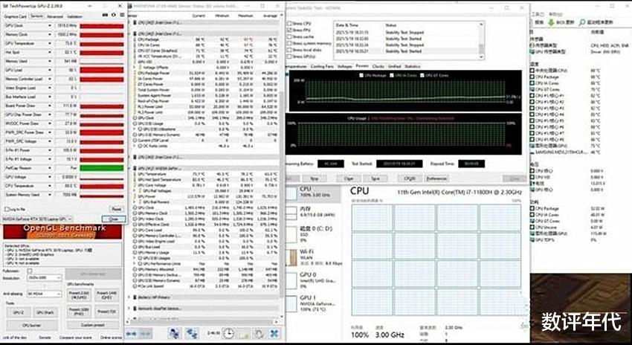The height and width of the screenshot is (345, 632).
Task: Open the GPU Clock sensor dropdown in GPU-Z
Action: click(x=50, y=25)
